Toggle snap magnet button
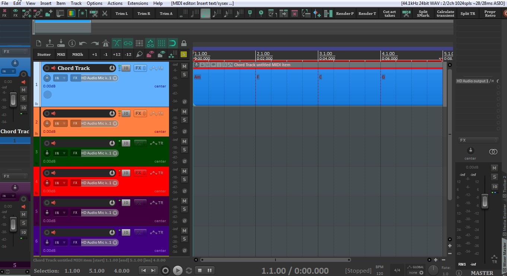This screenshot has height=276, width=507. pos(172,43)
